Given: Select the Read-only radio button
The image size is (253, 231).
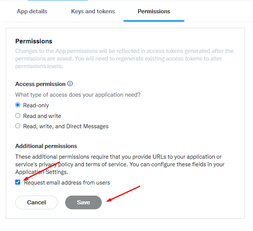Looking at the screenshot, I should click(18, 105).
